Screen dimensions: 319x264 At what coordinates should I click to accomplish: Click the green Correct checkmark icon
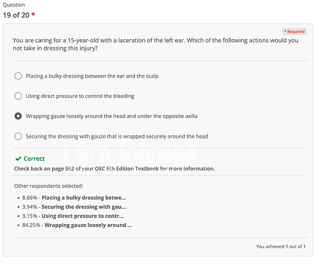pos(18,158)
